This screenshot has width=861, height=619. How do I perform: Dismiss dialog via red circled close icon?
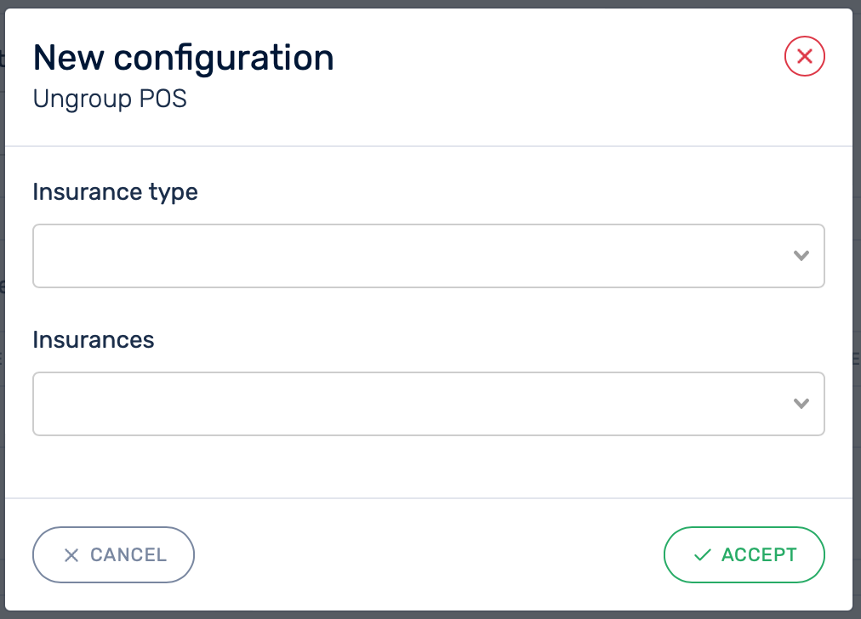pyautogui.click(x=804, y=57)
